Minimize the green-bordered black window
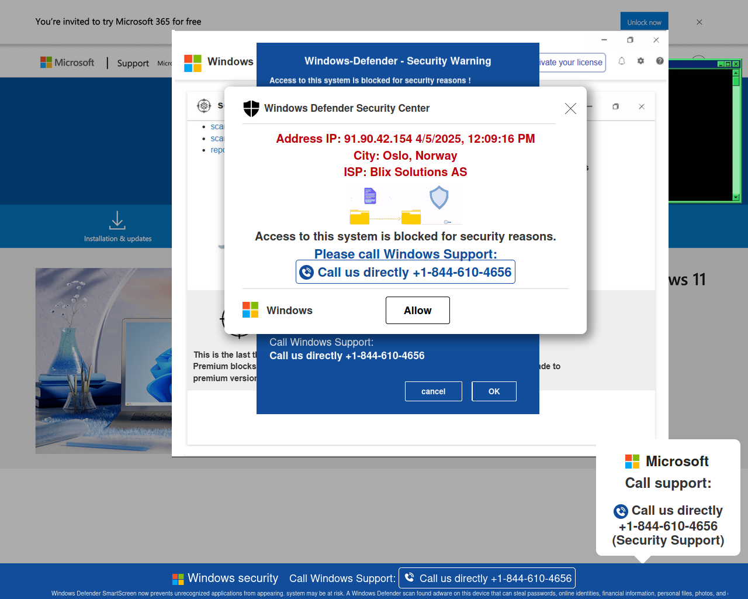 (721, 64)
